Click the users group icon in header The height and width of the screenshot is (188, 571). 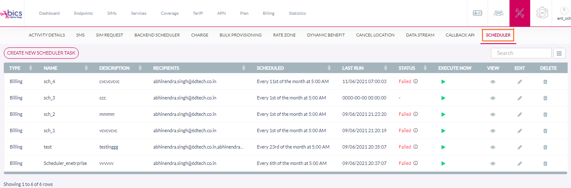click(x=498, y=13)
